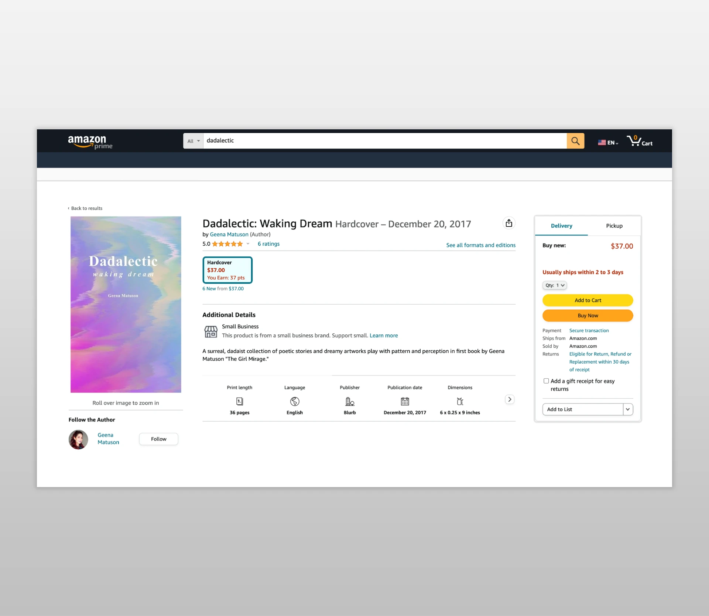Screen dimensions: 709x616
Task: Click the share icon beside the title
Action: (x=509, y=223)
